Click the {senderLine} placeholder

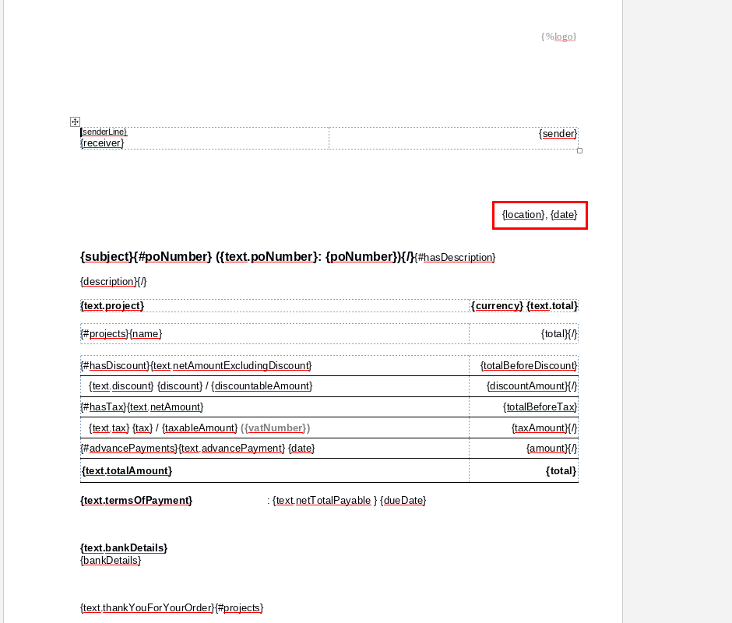tap(104, 132)
